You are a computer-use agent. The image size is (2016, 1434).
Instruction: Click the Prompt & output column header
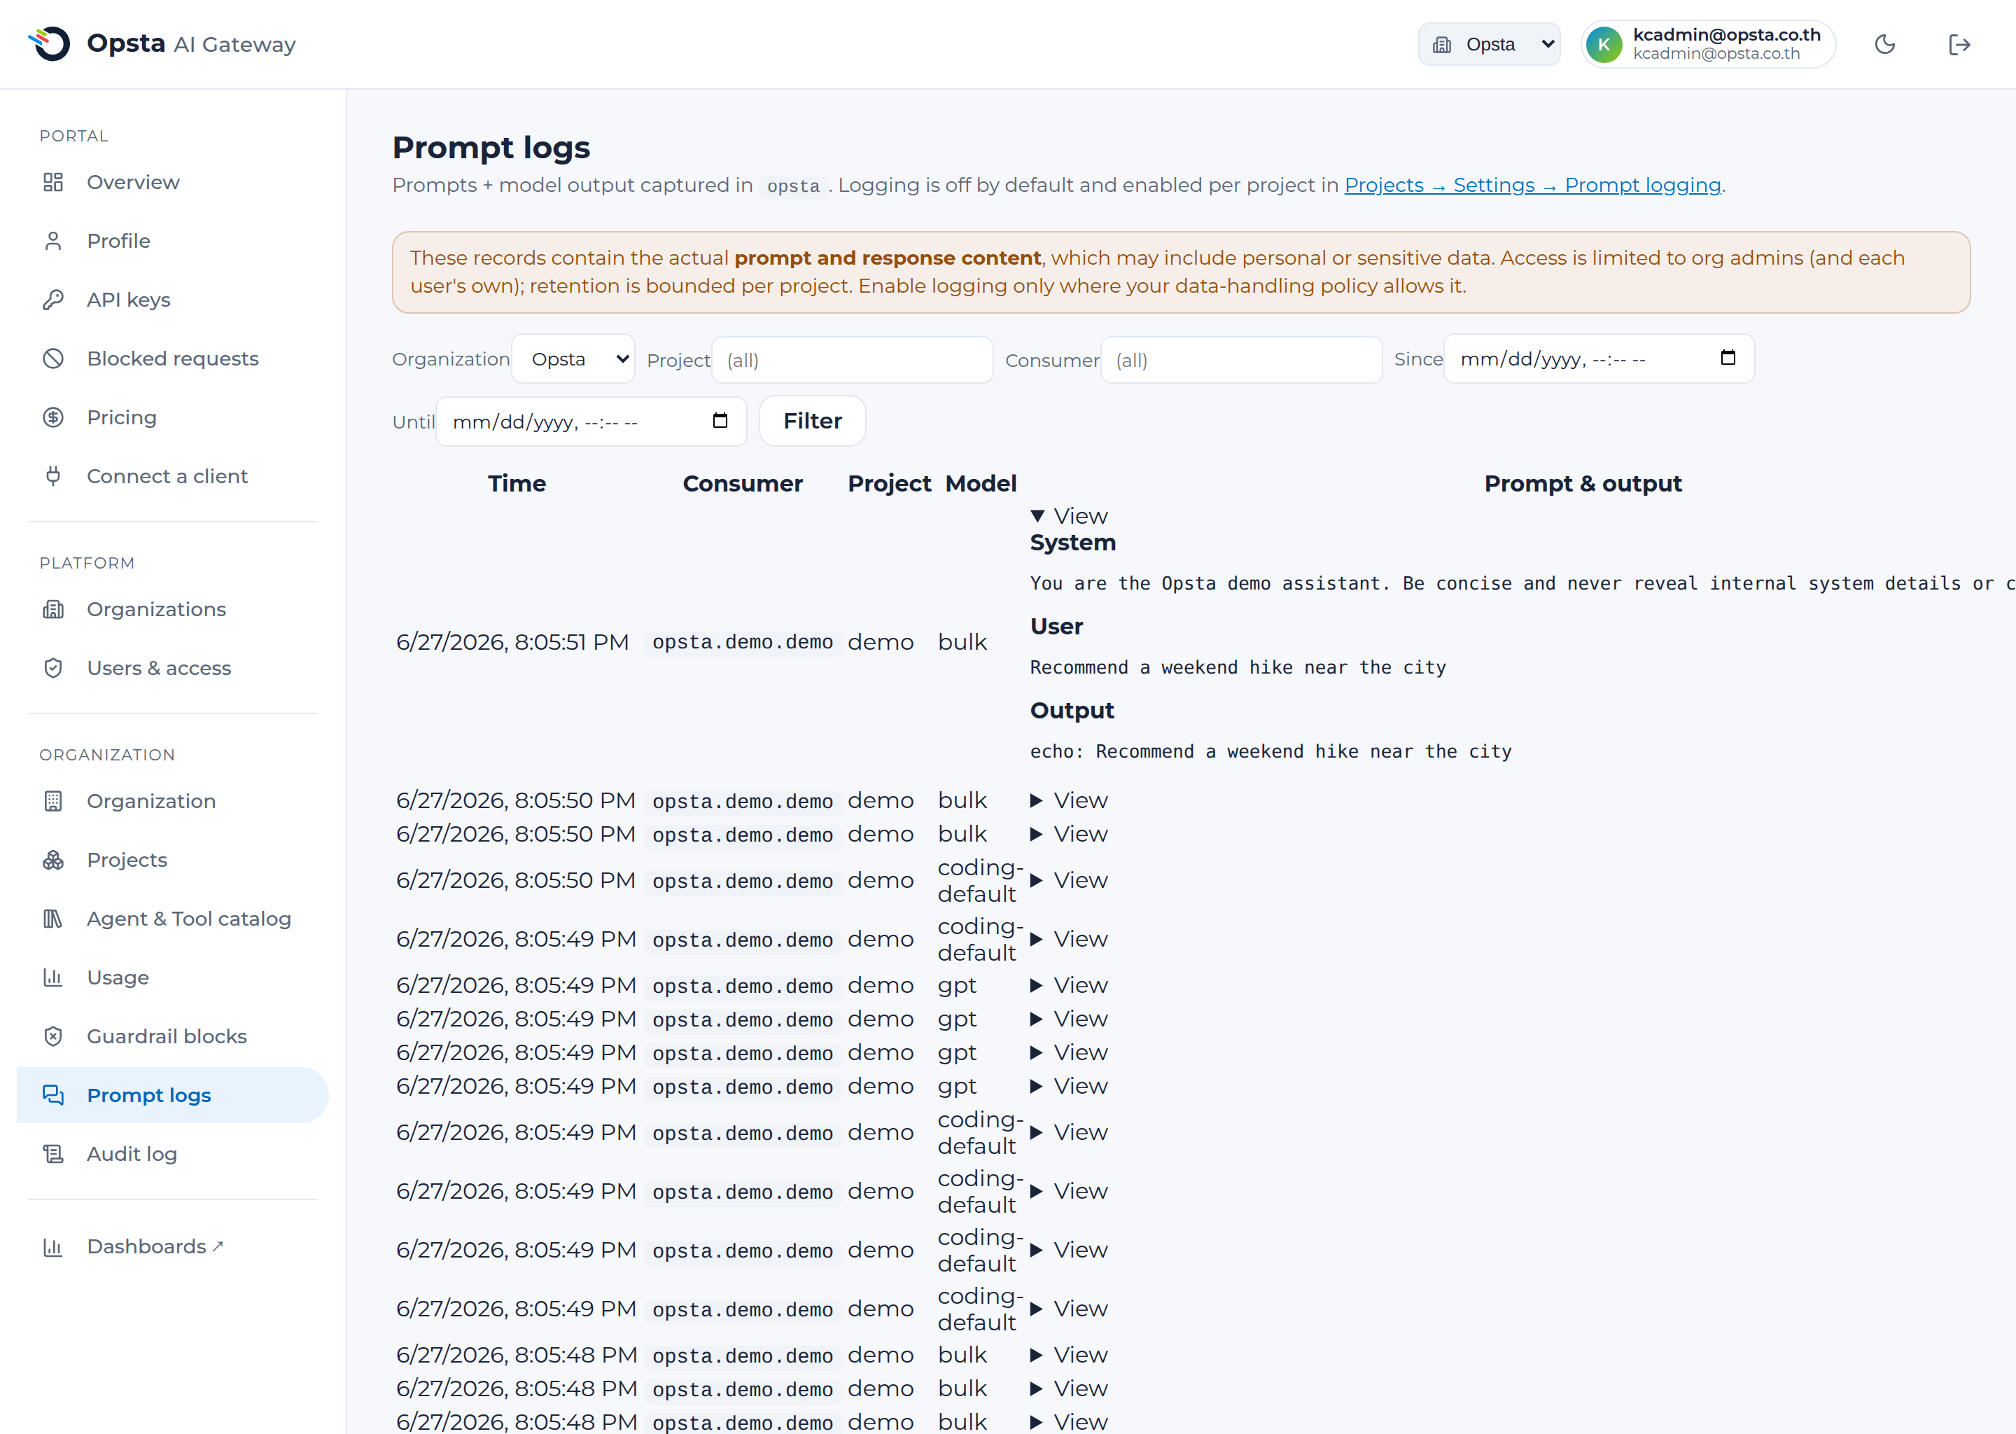[x=1583, y=484]
